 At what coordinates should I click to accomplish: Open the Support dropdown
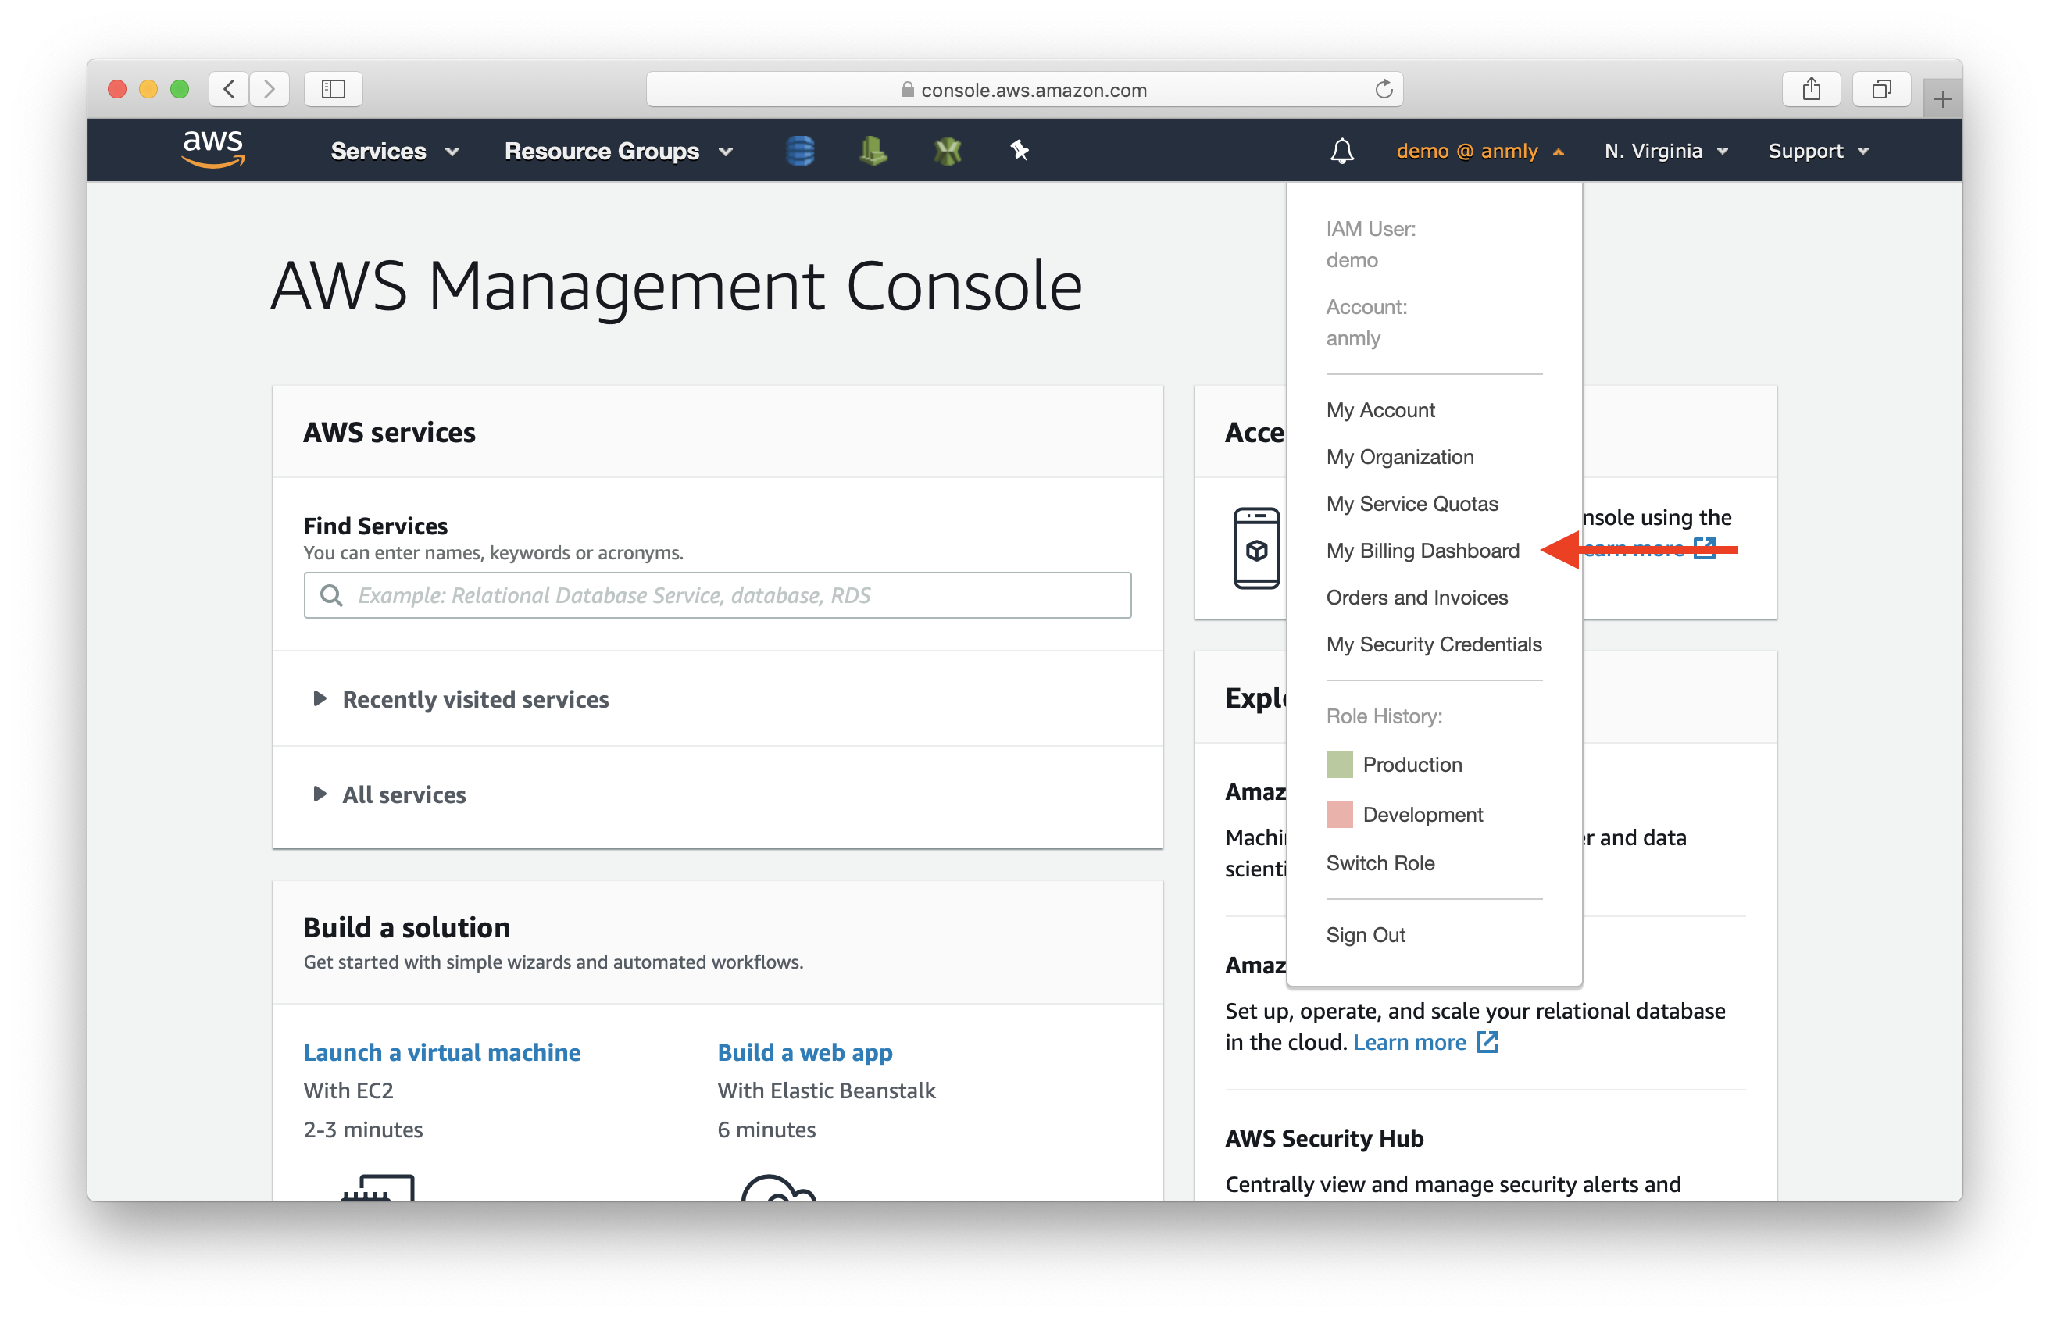pos(1817,152)
